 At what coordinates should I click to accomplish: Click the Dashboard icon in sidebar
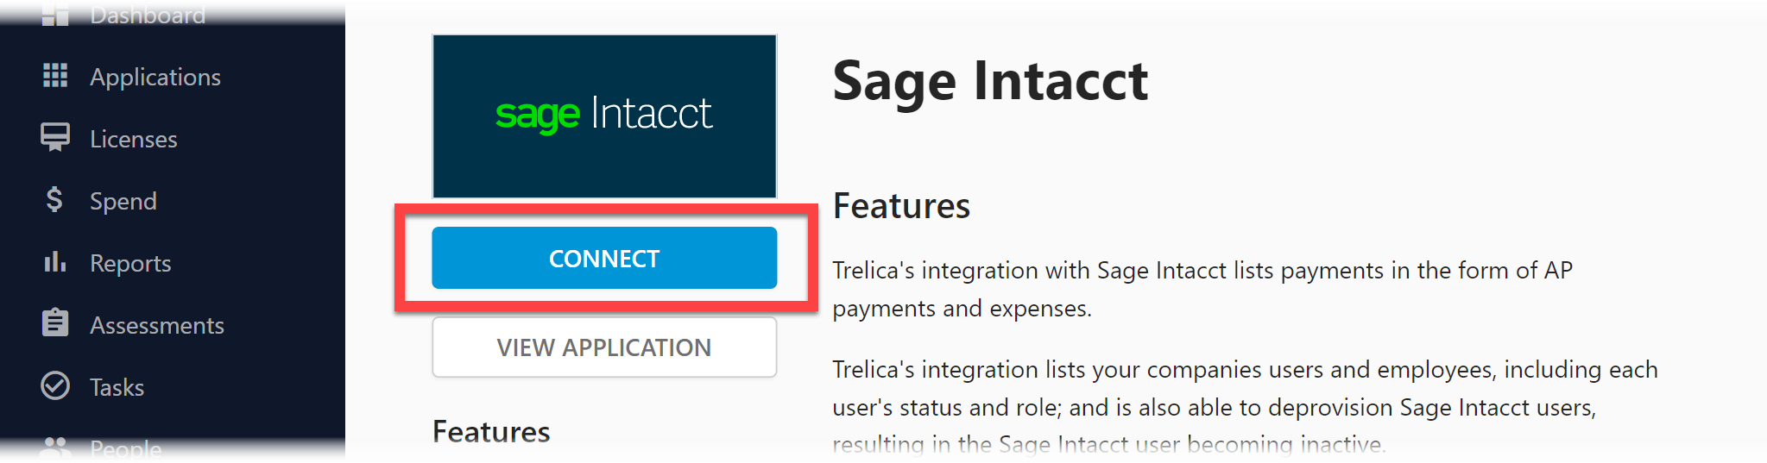click(55, 15)
